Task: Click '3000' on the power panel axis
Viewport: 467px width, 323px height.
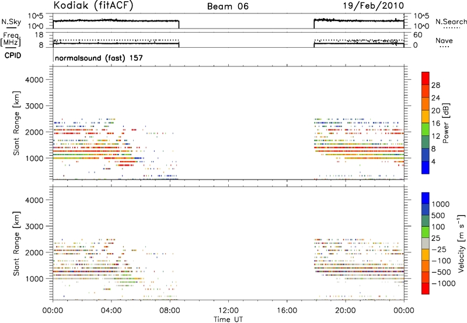Action: pos(34,106)
